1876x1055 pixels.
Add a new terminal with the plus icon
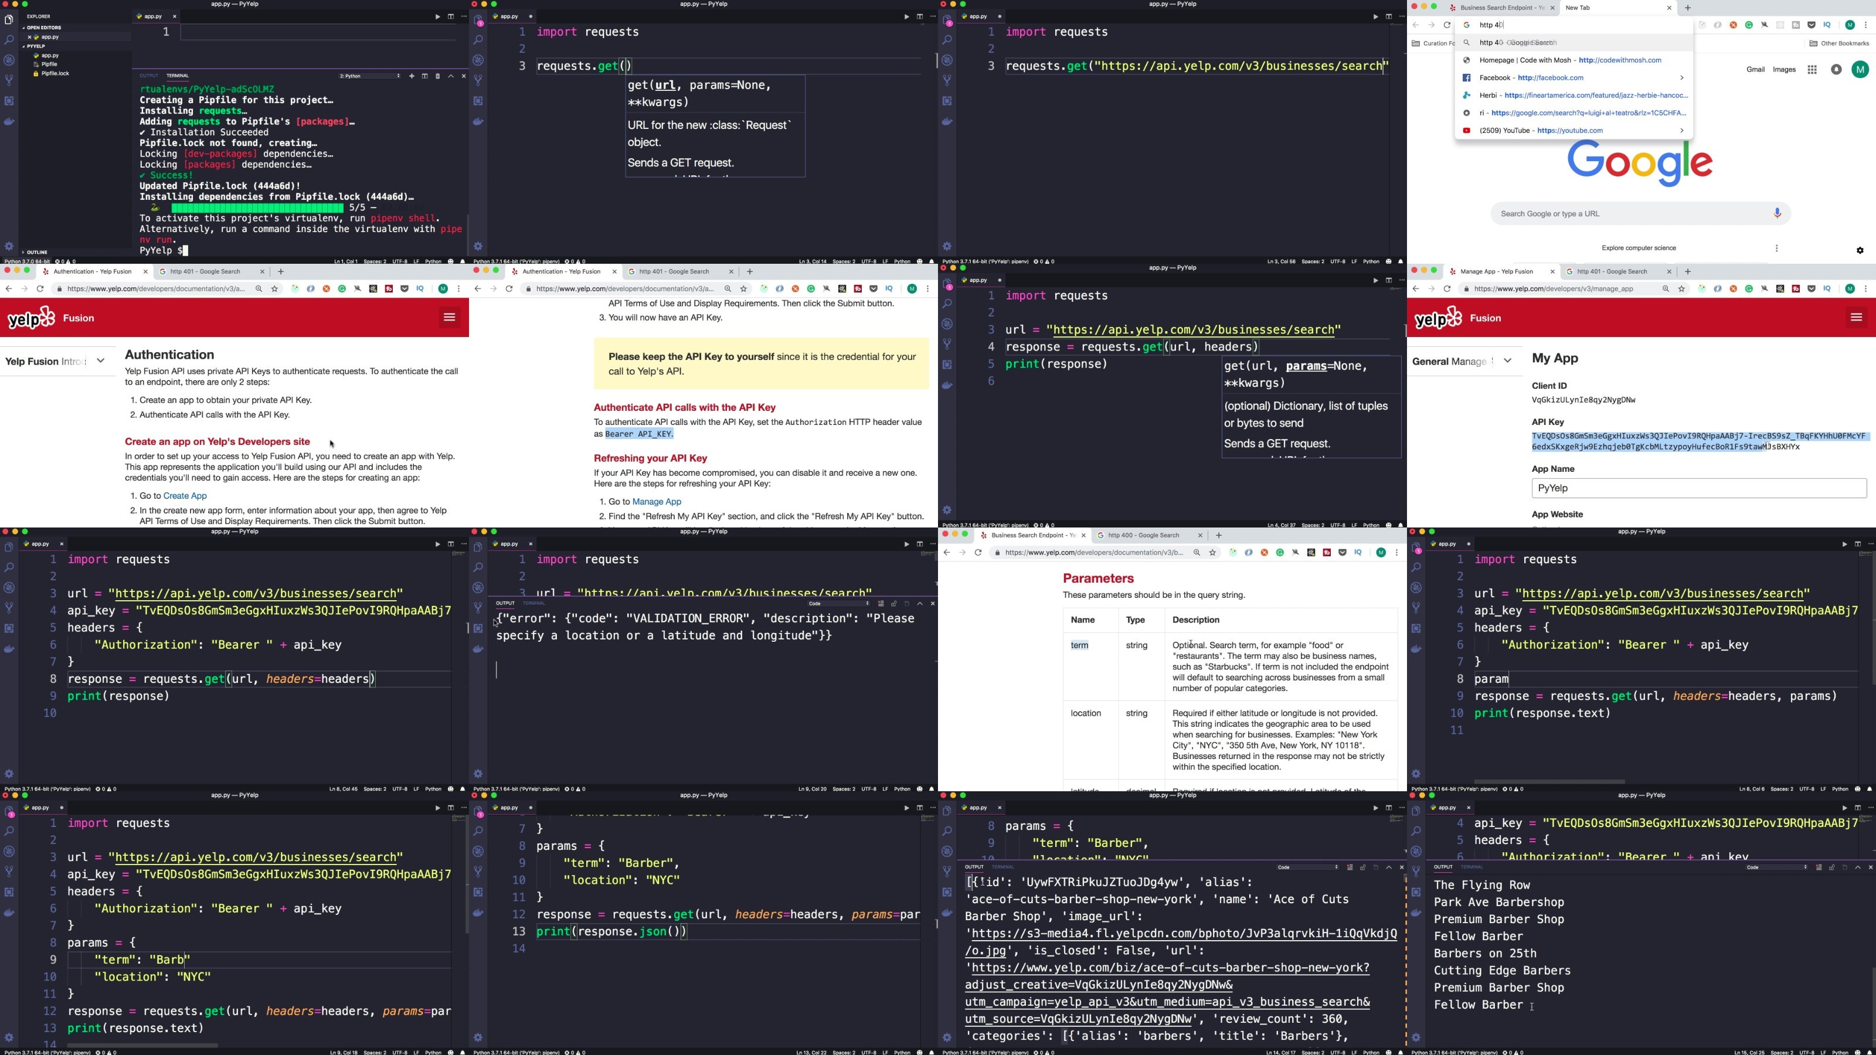tap(412, 76)
